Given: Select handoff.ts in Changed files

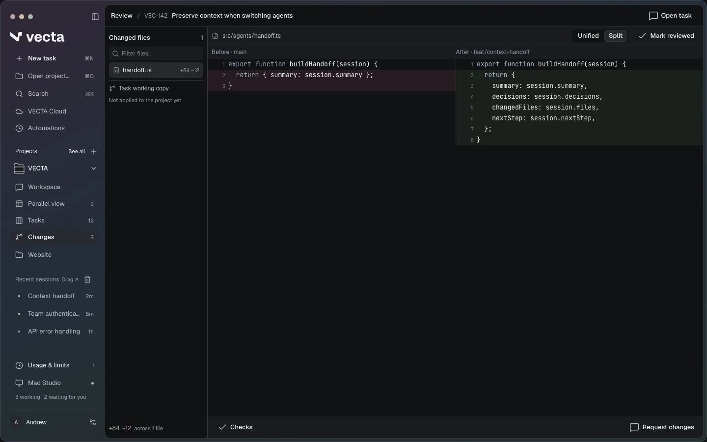Looking at the screenshot, I should click(x=156, y=70).
